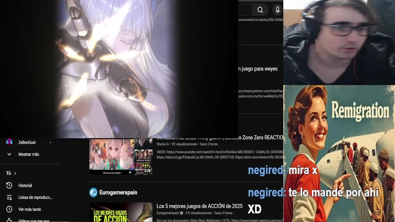Screen dimensions: 395x222
Task: Open Ver más tarde in sidebar
Action: [30, 209]
